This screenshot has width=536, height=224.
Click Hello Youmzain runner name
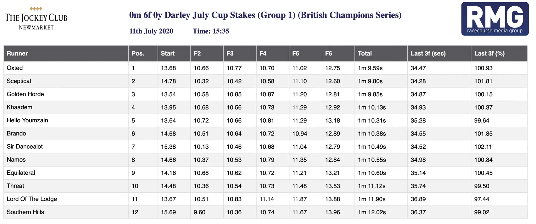27,120
